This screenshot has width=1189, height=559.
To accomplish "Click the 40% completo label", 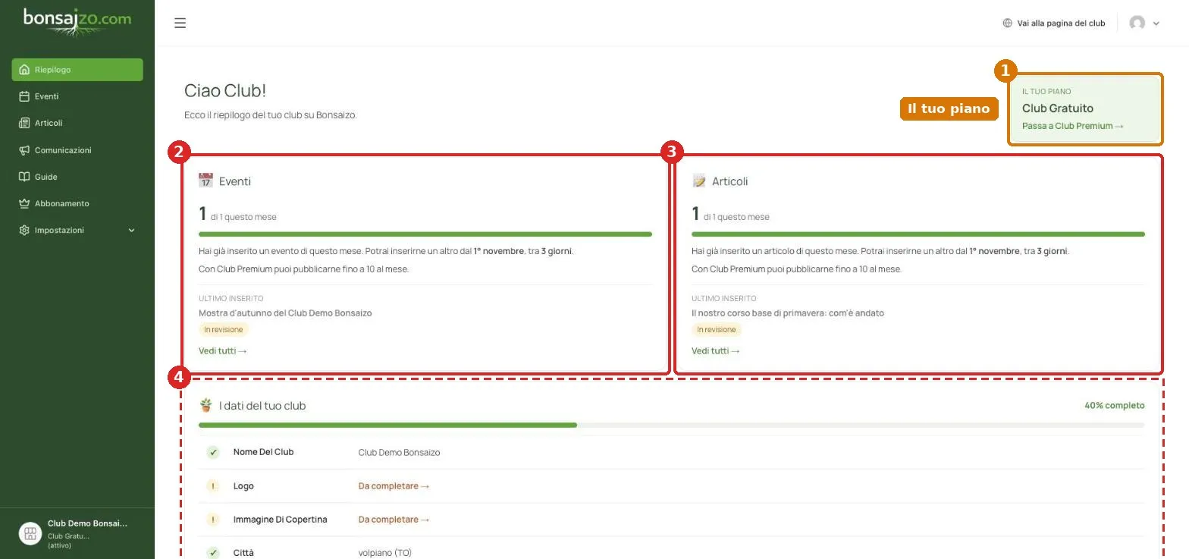I will 1115,406.
